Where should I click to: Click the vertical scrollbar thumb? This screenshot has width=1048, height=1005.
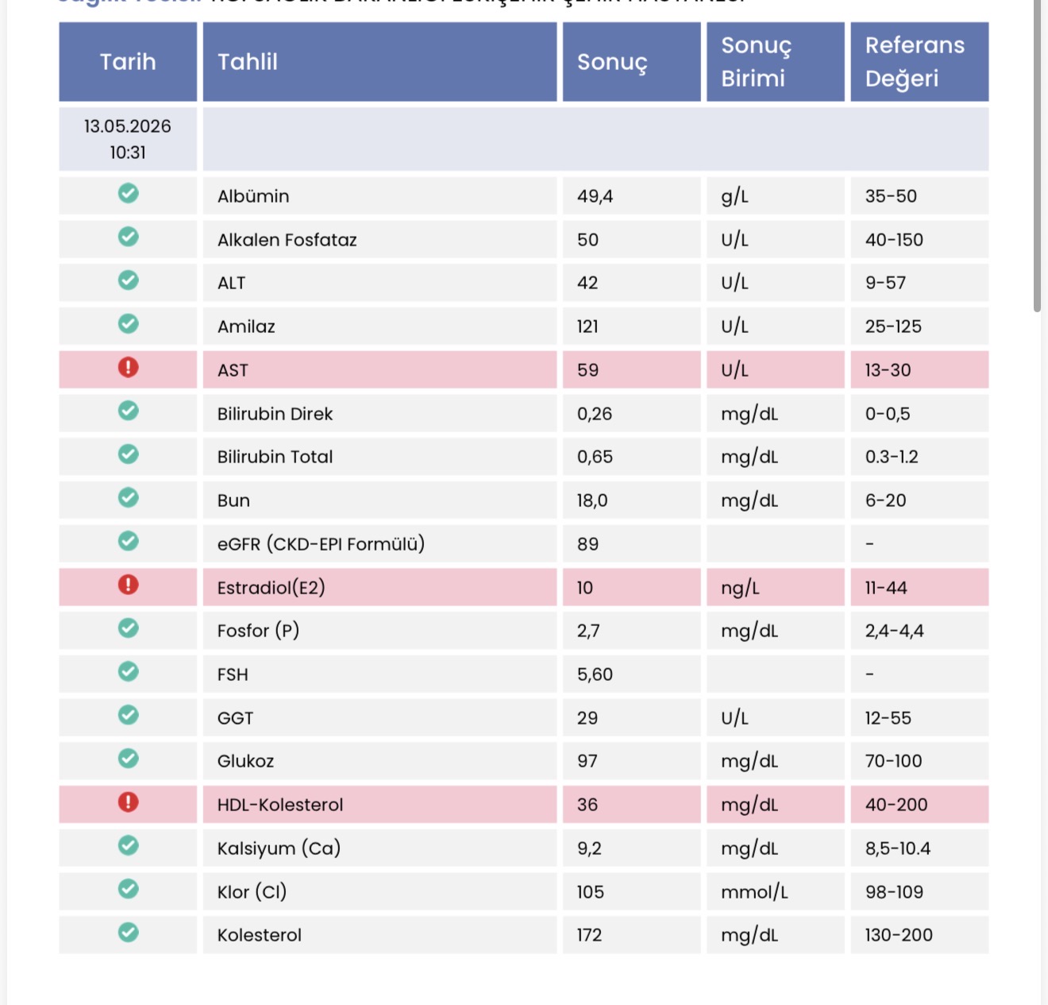coord(1037,155)
